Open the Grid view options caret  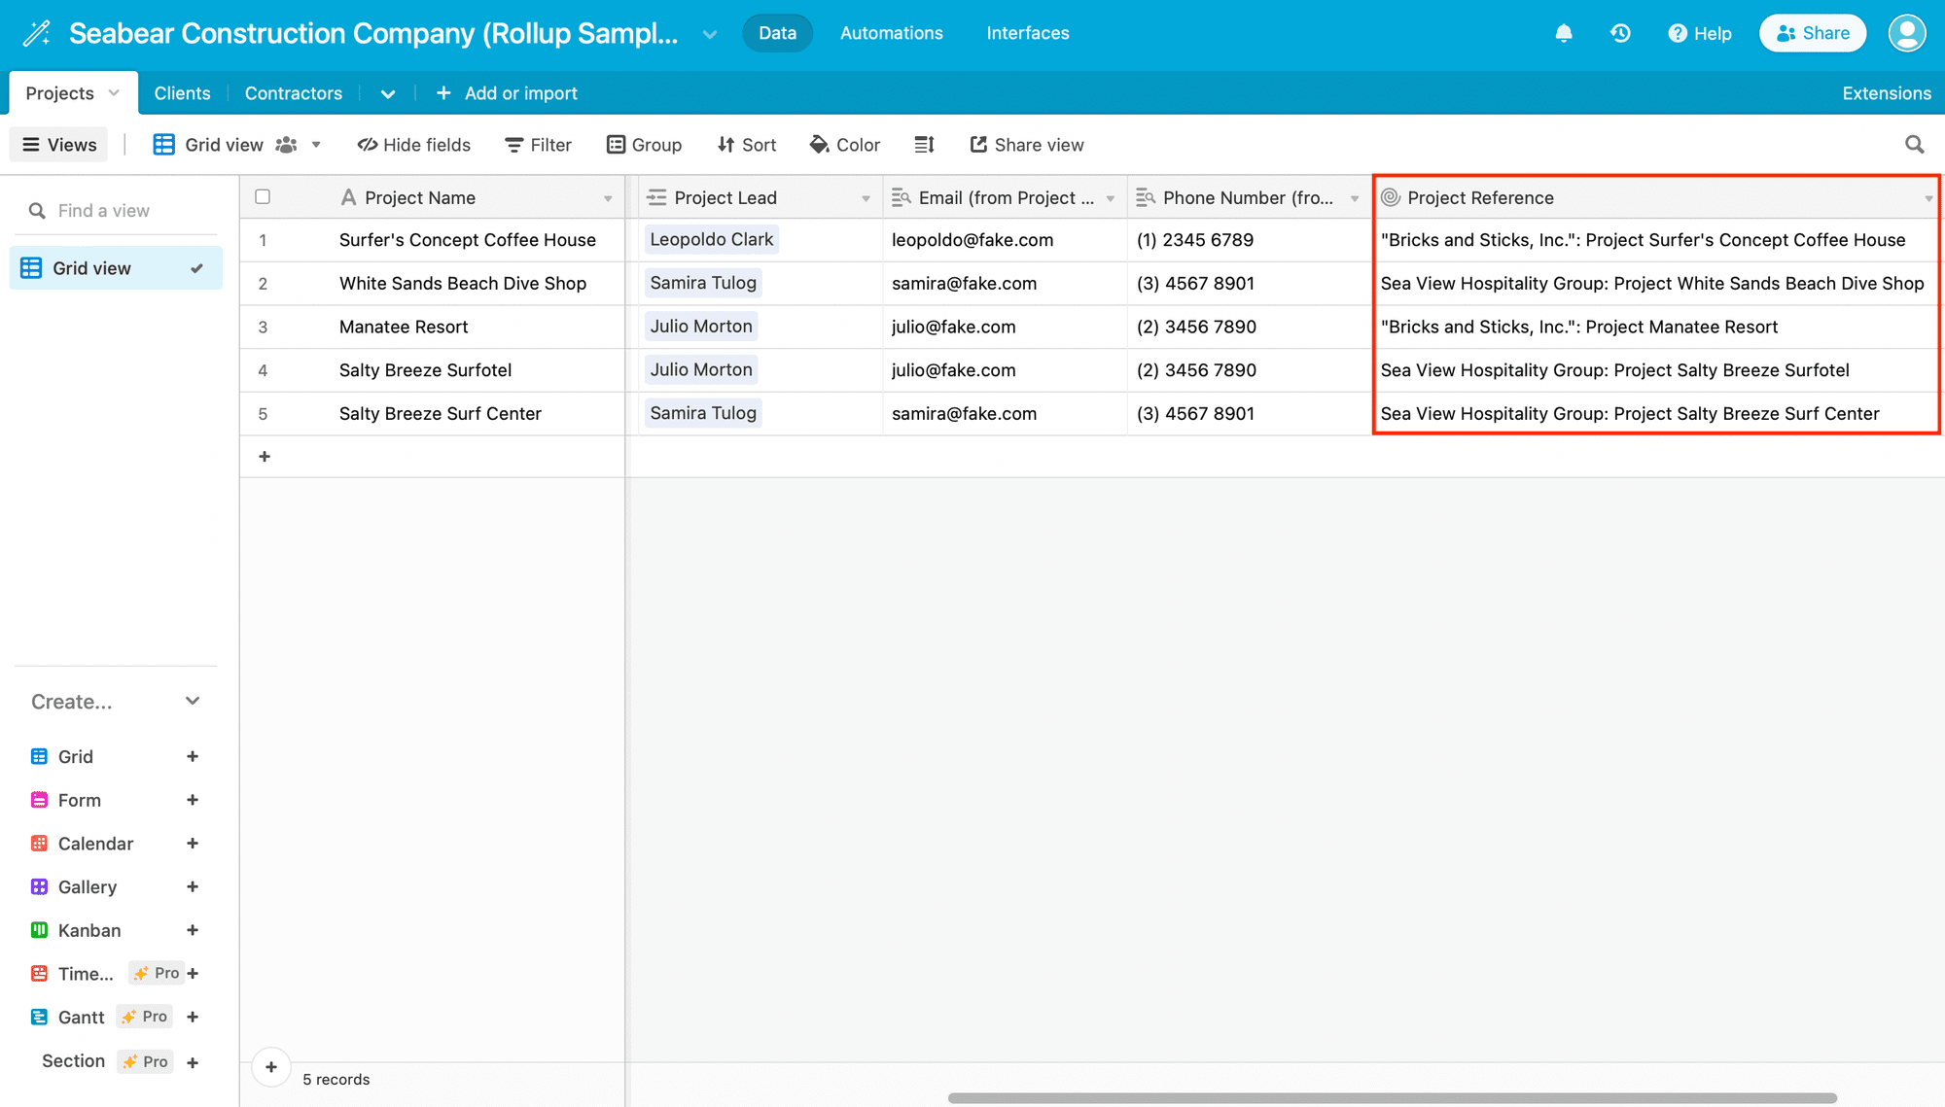pyautogui.click(x=316, y=145)
